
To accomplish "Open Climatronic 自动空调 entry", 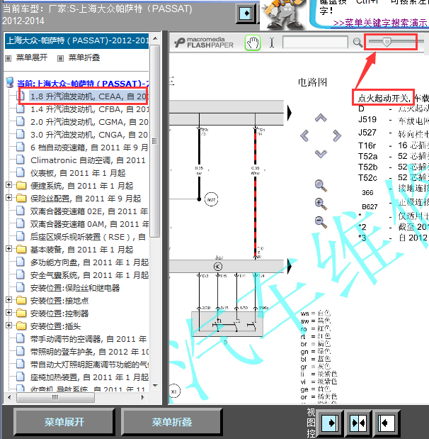I will pyautogui.click(x=88, y=160).
